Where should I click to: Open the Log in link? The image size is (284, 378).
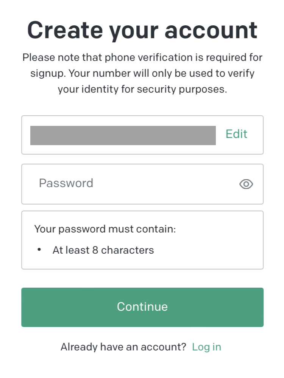pyautogui.click(x=206, y=347)
